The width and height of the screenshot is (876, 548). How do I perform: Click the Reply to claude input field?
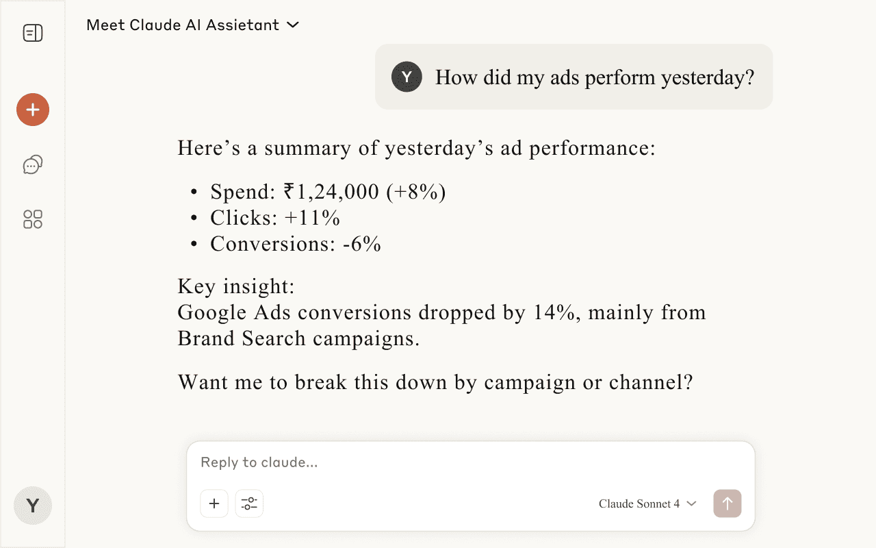click(x=411, y=462)
